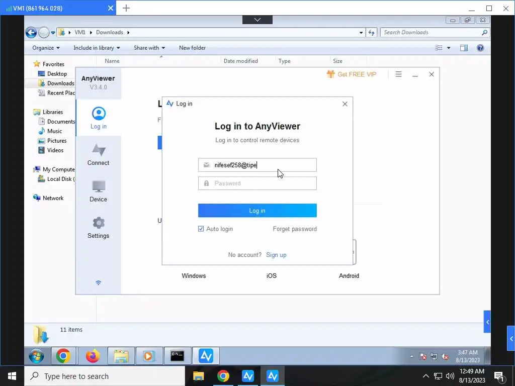Viewport: 515px width, 386px height.
Task: Sort by the Type column header
Action: tap(285, 61)
